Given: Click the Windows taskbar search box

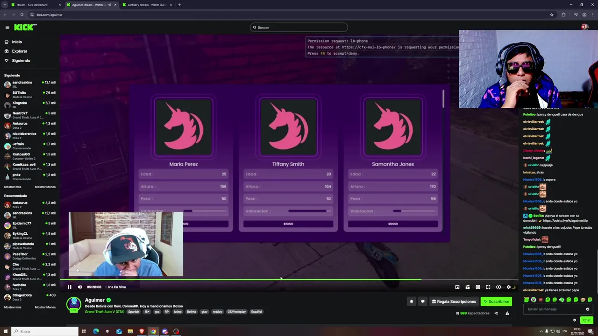Looking at the screenshot, I should coord(45,331).
